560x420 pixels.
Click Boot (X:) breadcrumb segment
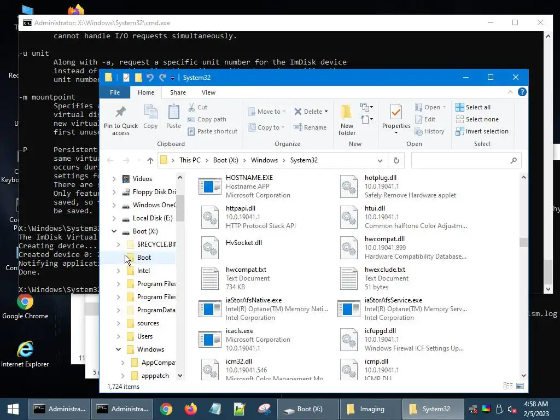pyautogui.click(x=226, y=160)
